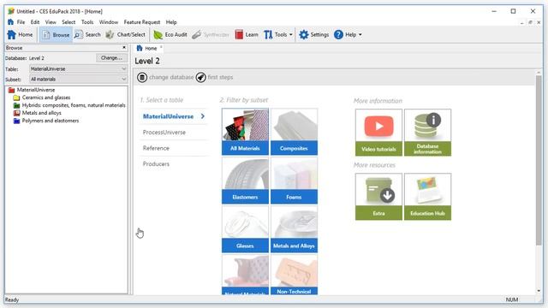This screenshot has width=548, height=308.
Task: Open the Education Hub tile
Action: (x=427, y=197)
